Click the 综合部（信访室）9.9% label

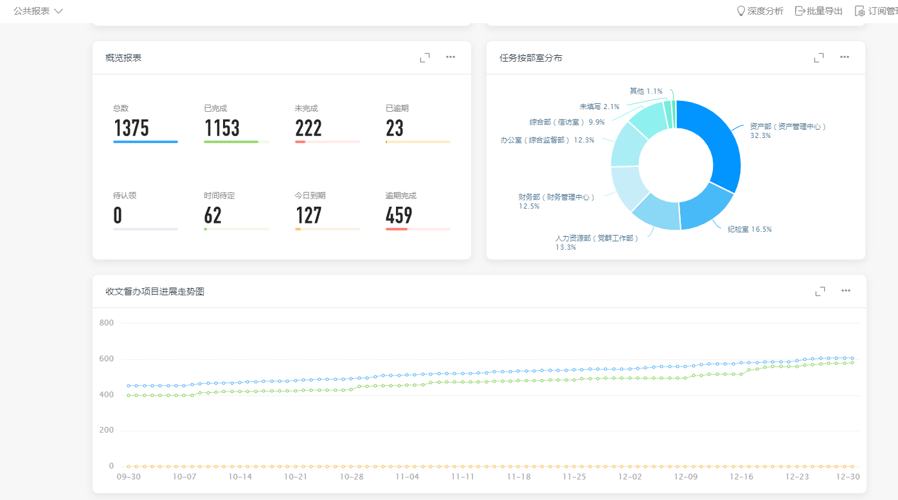coord(567,122)
